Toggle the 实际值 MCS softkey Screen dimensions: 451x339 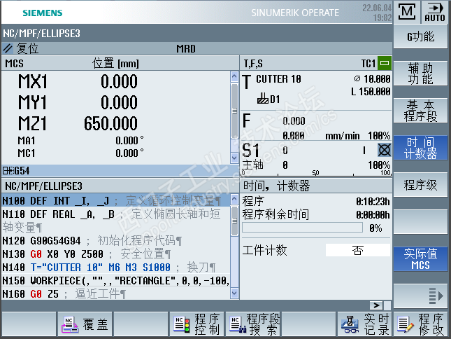click(420, 259)
